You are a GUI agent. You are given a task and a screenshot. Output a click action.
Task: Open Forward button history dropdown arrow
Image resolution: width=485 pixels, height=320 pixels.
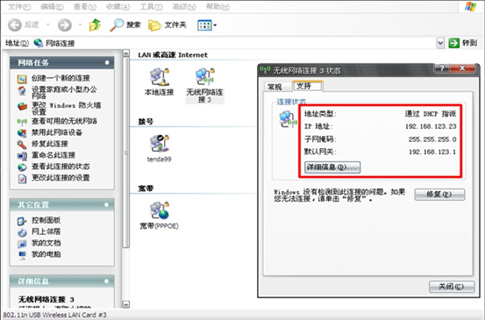coord(80,25)
